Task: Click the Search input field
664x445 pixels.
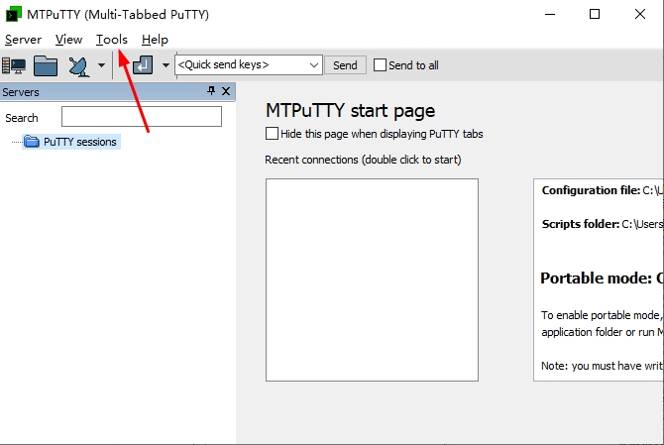Action: (x=141, y=117)
